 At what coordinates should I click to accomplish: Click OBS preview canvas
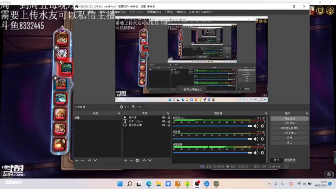(x=192, y=59)
